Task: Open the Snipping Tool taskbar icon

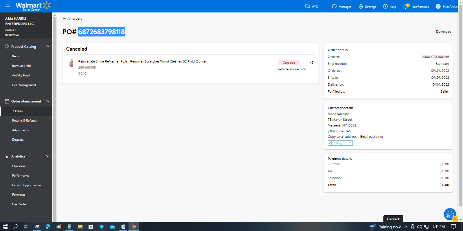Action: click(x=37, y=227)
